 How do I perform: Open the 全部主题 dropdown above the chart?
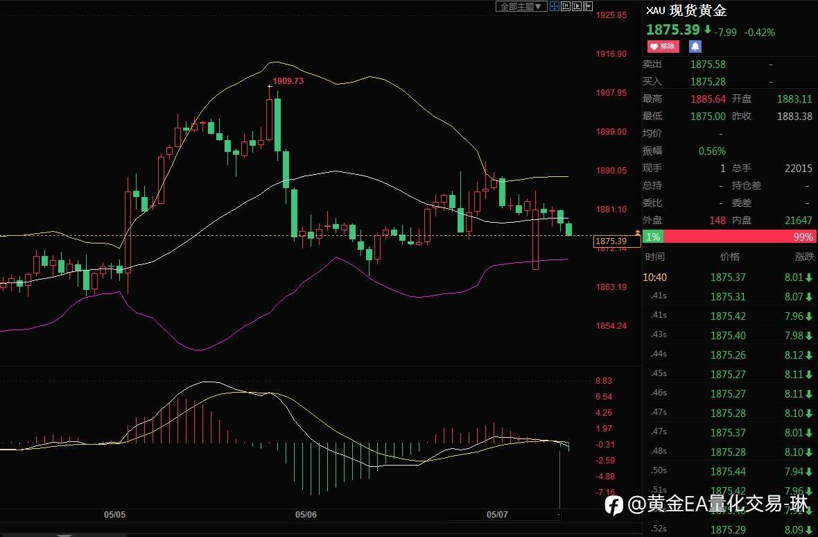pyautogui.click(x=522, y=6)
